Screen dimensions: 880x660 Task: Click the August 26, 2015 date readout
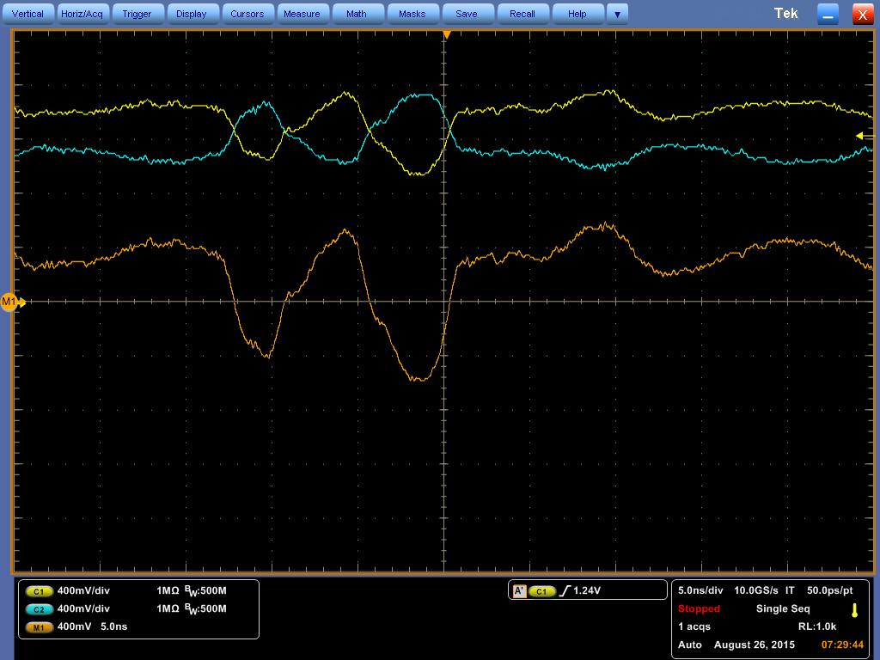coord(755,645)
